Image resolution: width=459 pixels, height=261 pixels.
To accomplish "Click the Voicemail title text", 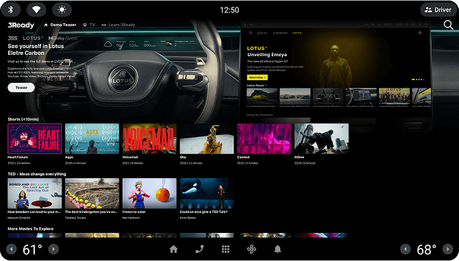I will 130,157.
